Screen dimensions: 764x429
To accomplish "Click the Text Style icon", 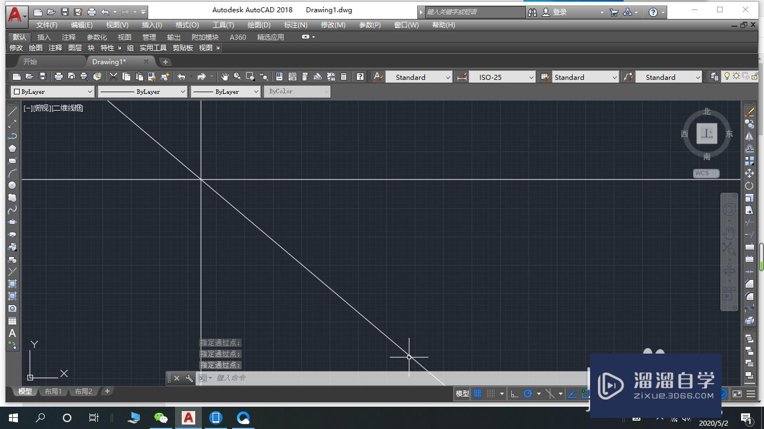I will pyautogui.click(x=379, y=77).
